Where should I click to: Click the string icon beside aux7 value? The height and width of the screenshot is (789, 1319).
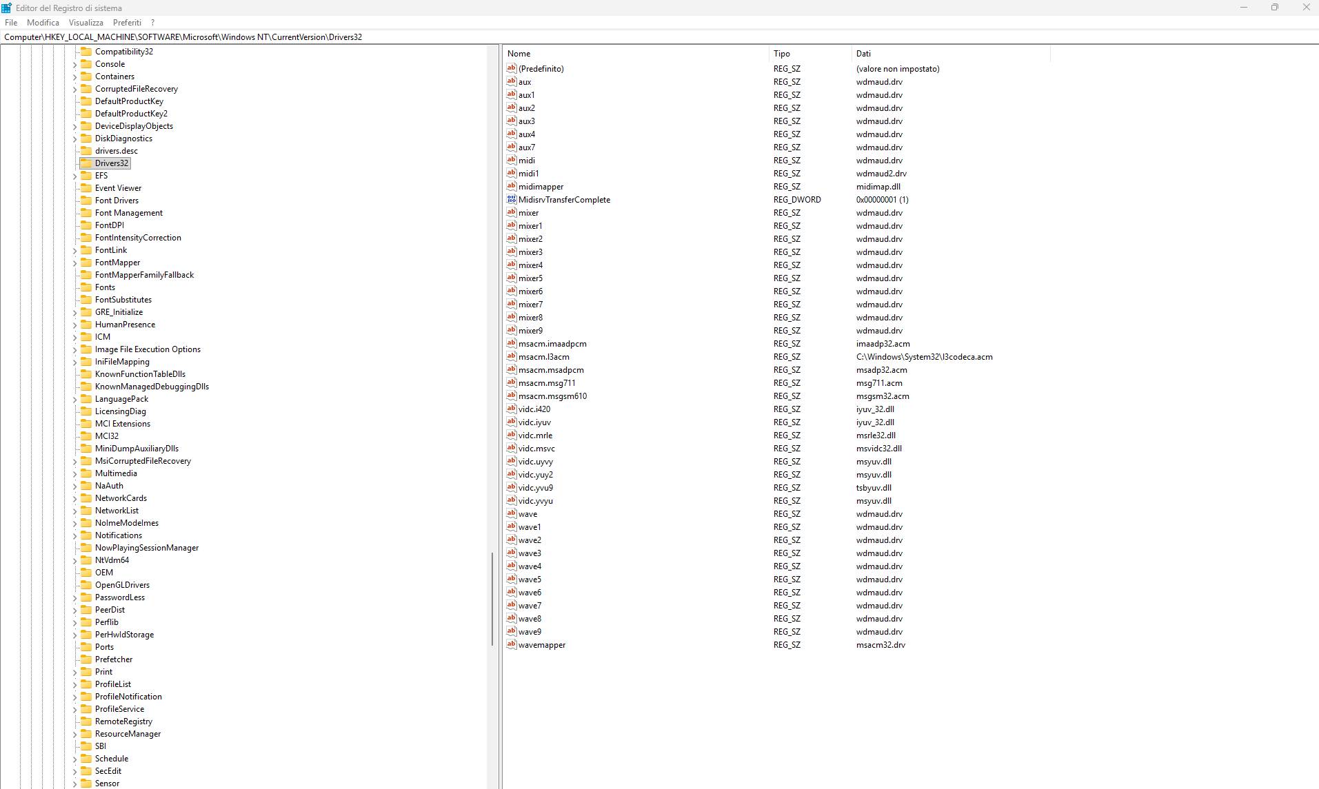tap(512, 147)
